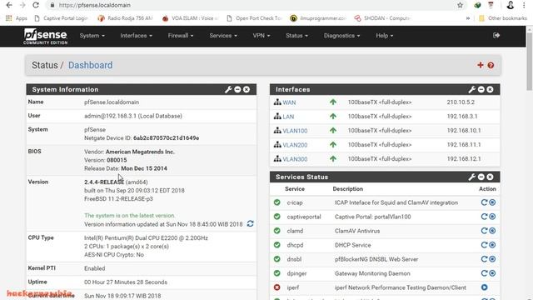
Task: Bookmark this page with star icon
Action: (x=460, y=5)
